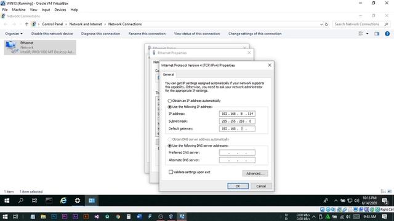Click Change settings of this connection
Image resolution: width=394 pixels, height=221 pixels.
point(255,34)
